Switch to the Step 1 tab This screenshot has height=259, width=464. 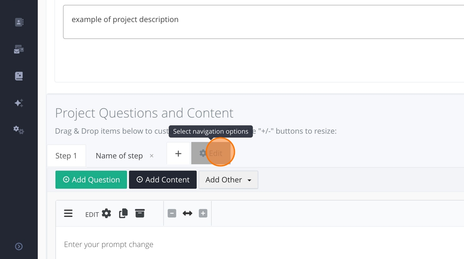pyautogui.click(x=66, y=156)
